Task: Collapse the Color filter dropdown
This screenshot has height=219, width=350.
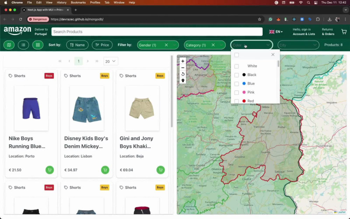Action: coord(268,45)
